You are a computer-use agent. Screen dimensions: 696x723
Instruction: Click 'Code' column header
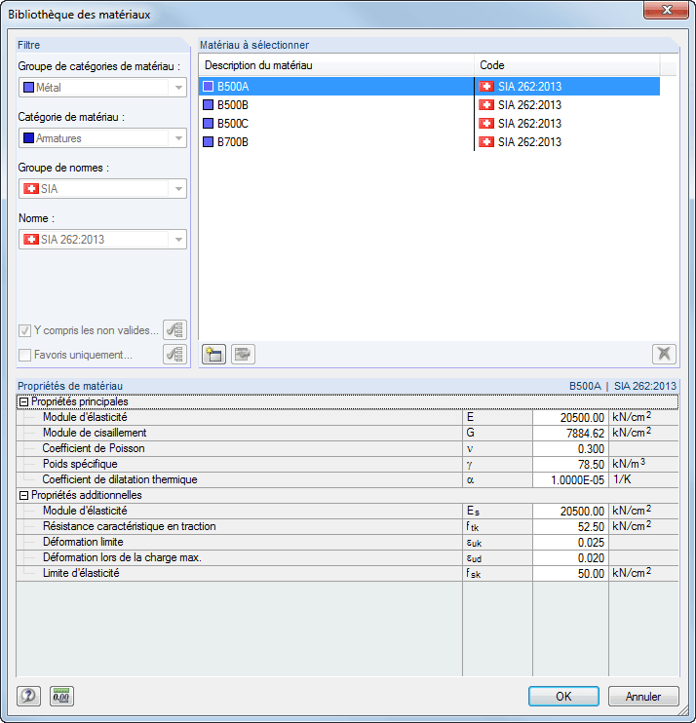[x=567, y=65]
